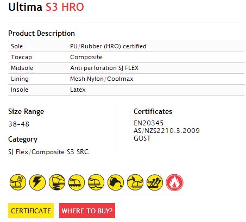Click the SJ Flex/Composite S3 SRC category
This screenshot has height=222, width=246.
click(x=48, y=152)
